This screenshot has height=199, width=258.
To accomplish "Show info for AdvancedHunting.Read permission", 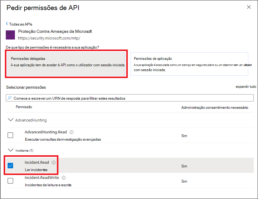I will pos(71,132).
